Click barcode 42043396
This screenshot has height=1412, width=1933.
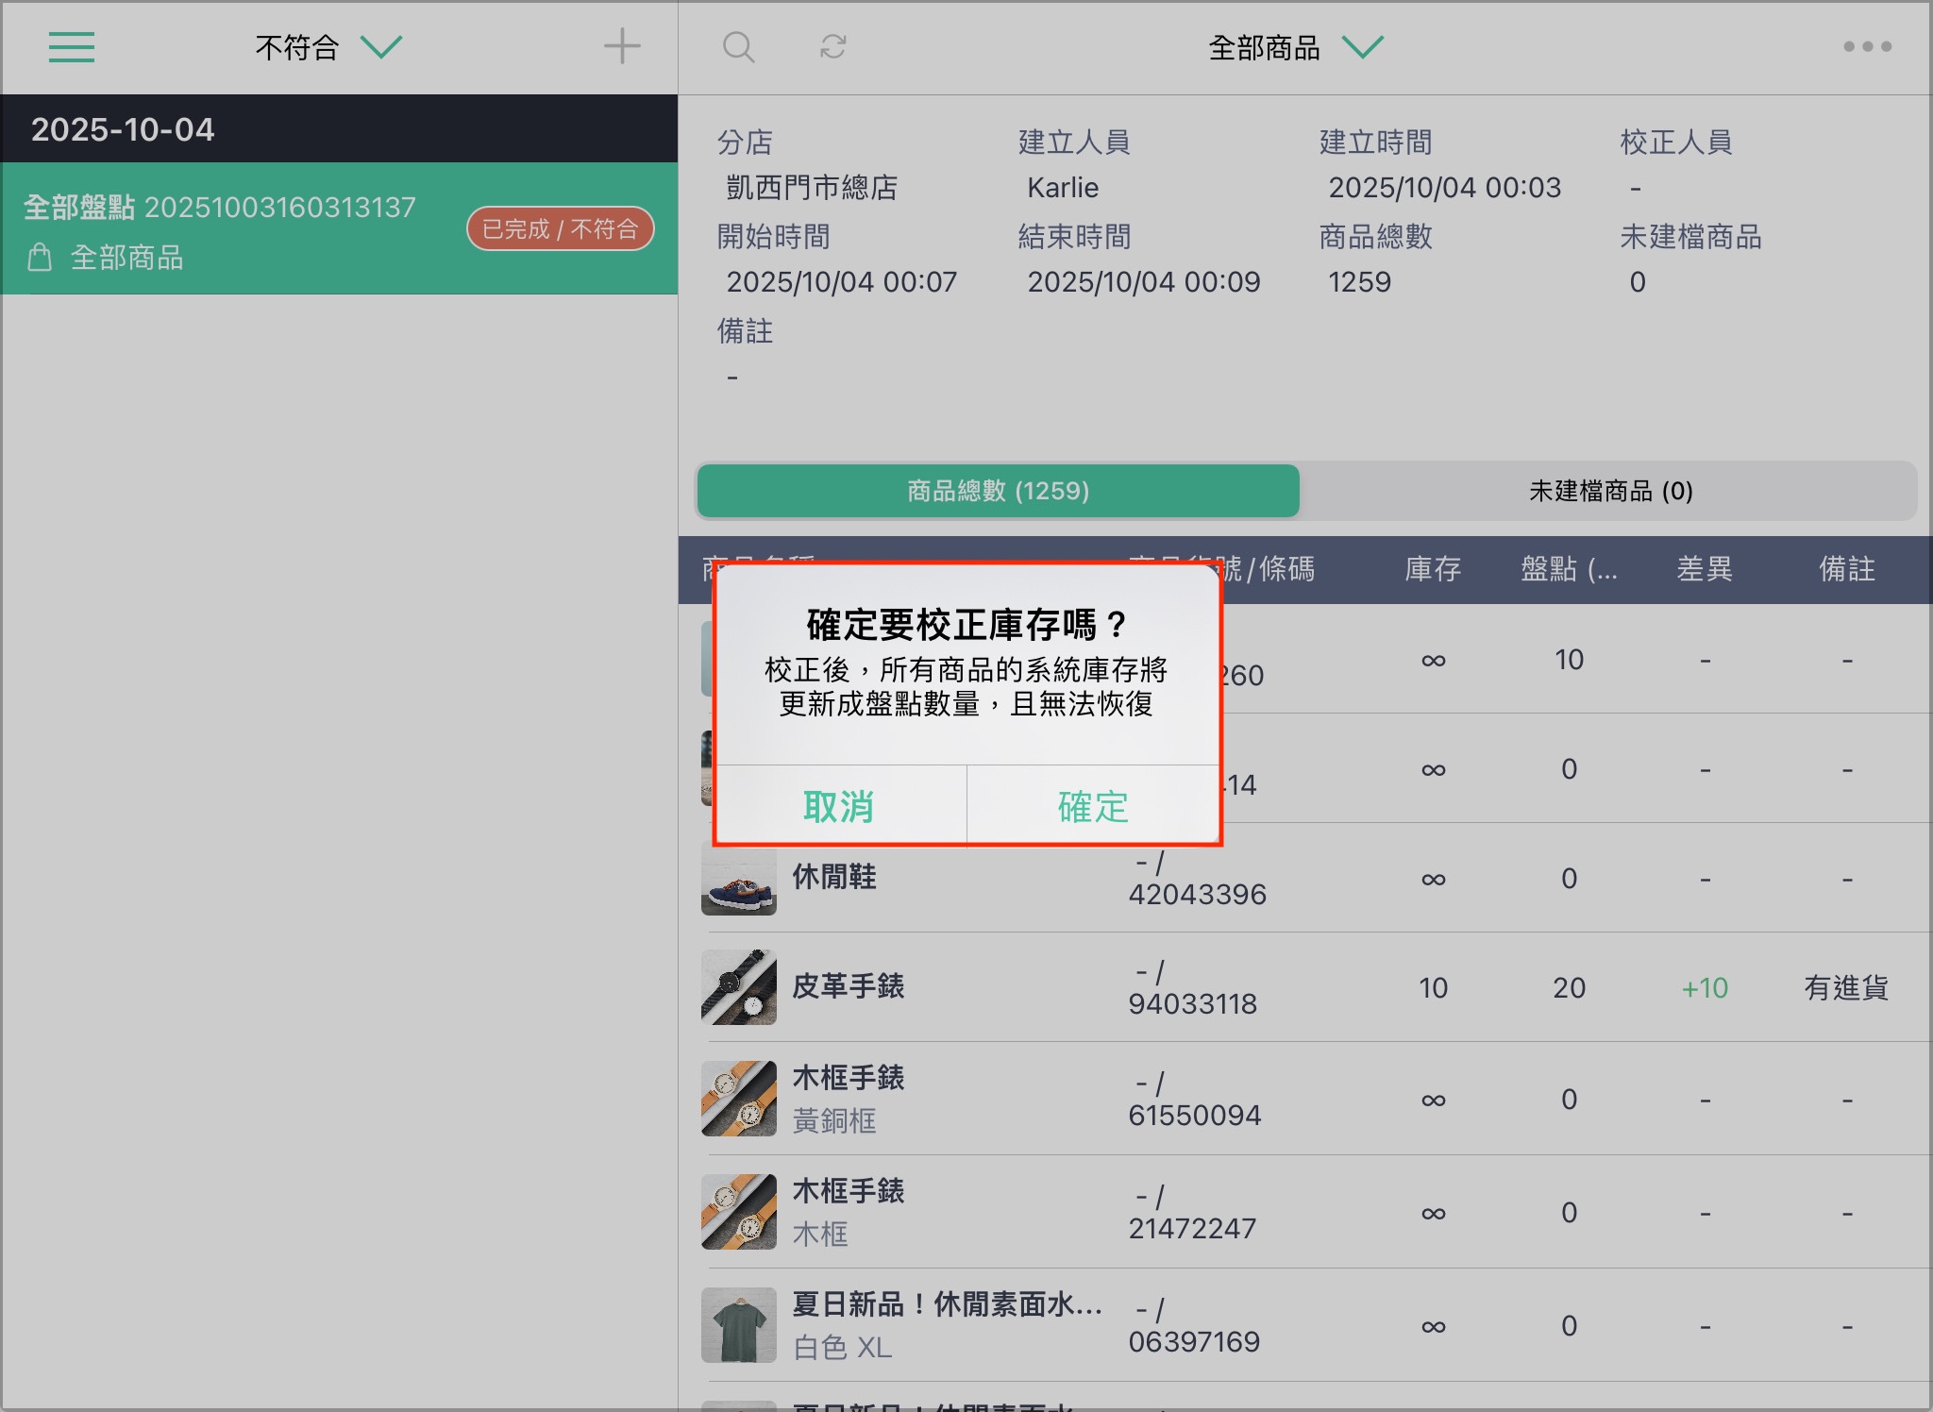[x=1197, y=894]
